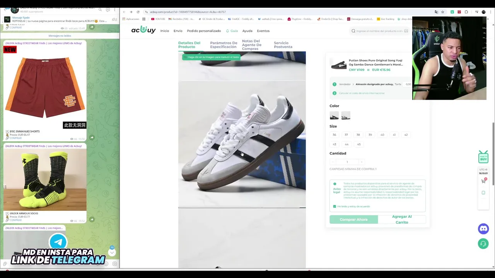Open the Guía menu item
This screenshot has width=495, height=278.
(x=232, y=31)
